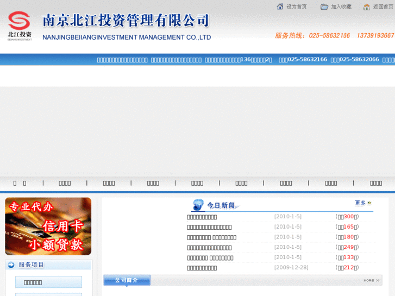395x296 pixels.
Task: Click the first navigation menu item
Action: tap(20, 183)
